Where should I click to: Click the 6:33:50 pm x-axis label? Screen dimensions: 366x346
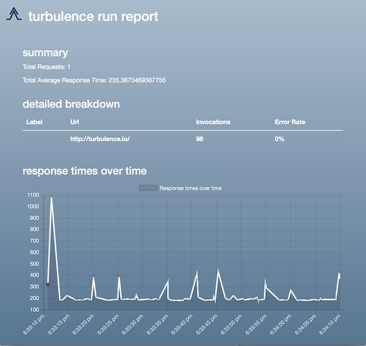tap(231, 325)
